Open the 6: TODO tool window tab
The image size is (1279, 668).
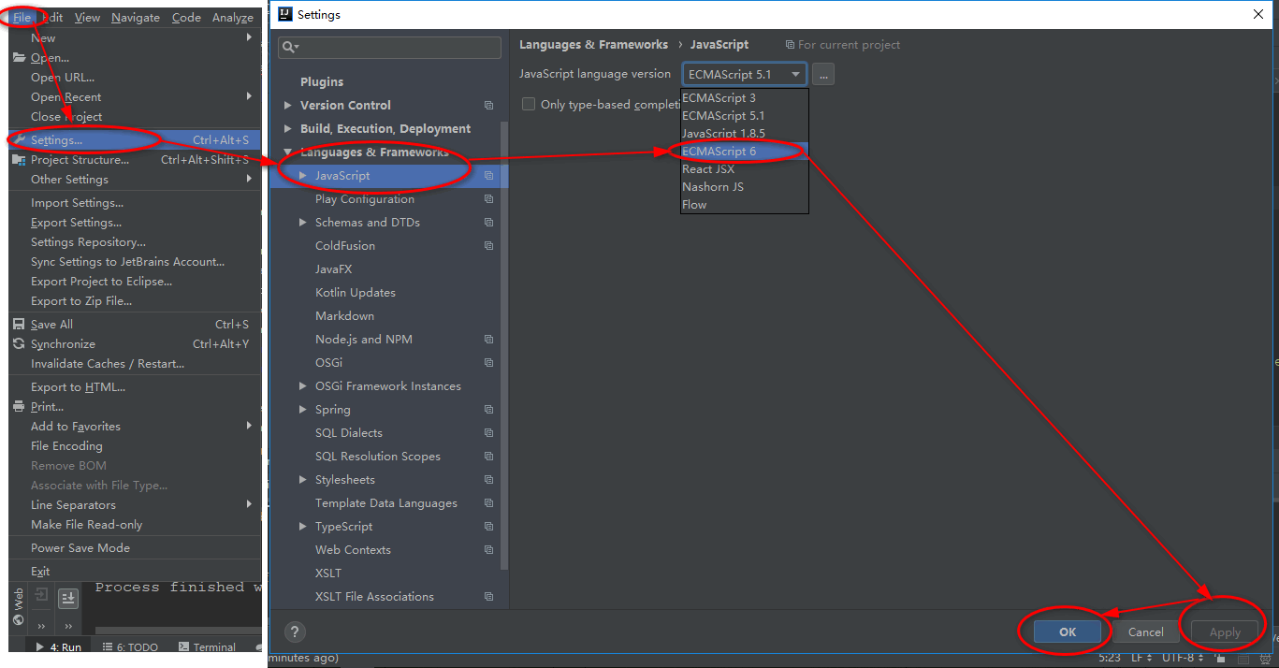pos(131,646)
